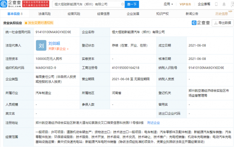Click the 核准日期 value 2021-06-08
This screenshot has height=147, width=234.
coord(197,59)
